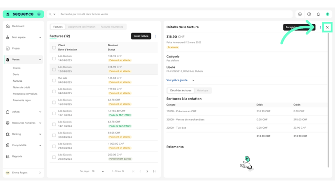The image size is (335, 188).
Task: Open Clients in the Ventes submenu
Action: point(17,68)
